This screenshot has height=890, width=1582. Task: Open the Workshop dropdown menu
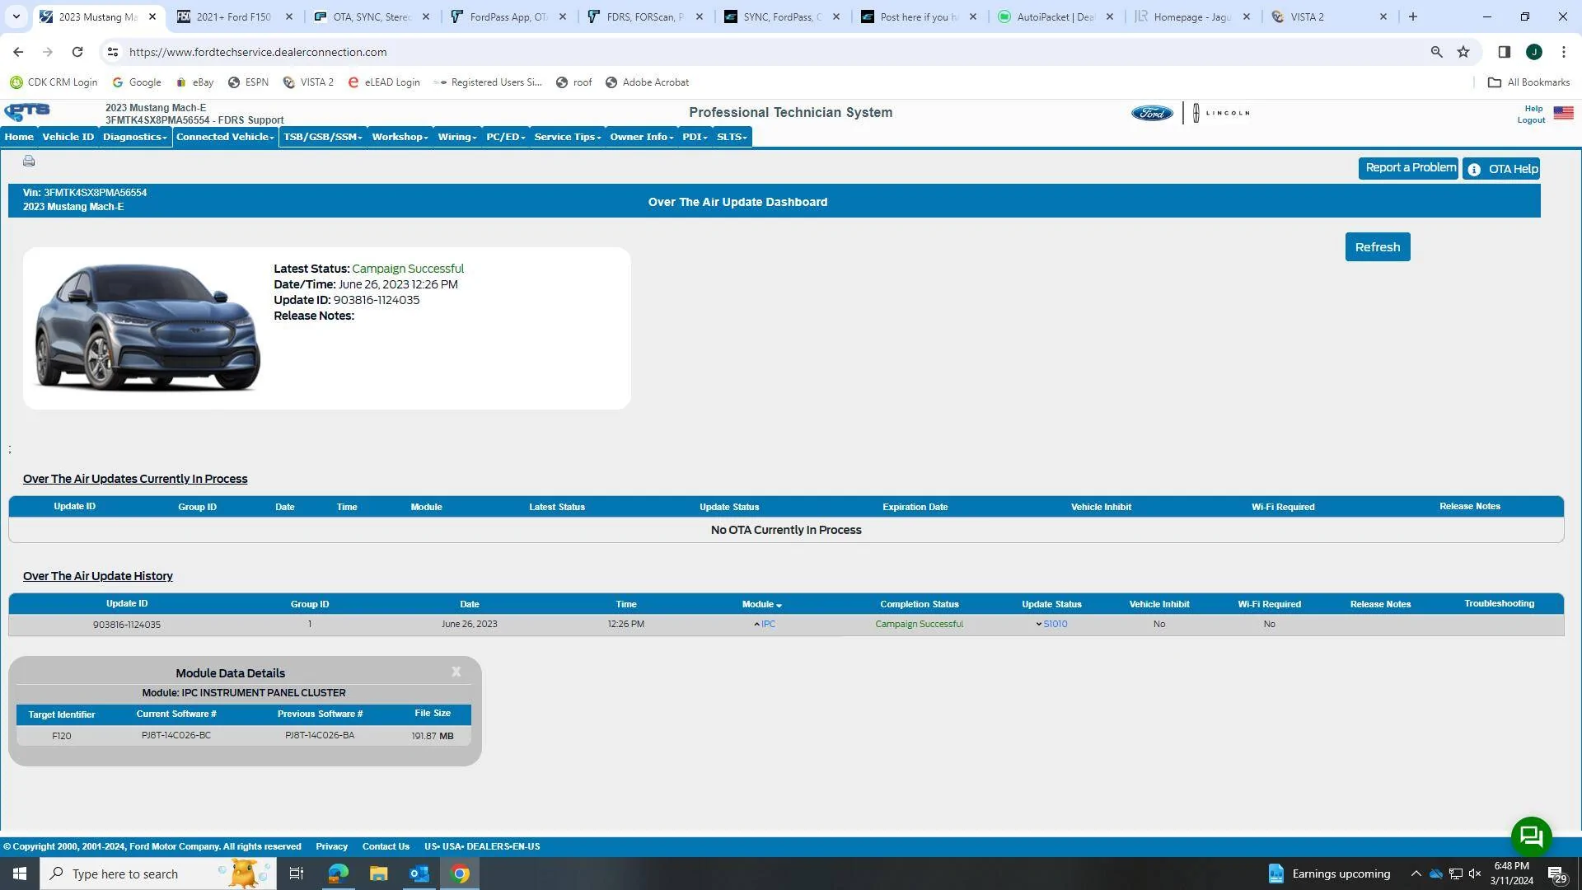[400, 137]
